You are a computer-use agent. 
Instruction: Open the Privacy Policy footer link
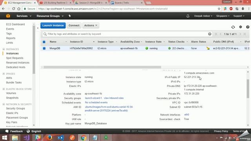pos(221,131)
